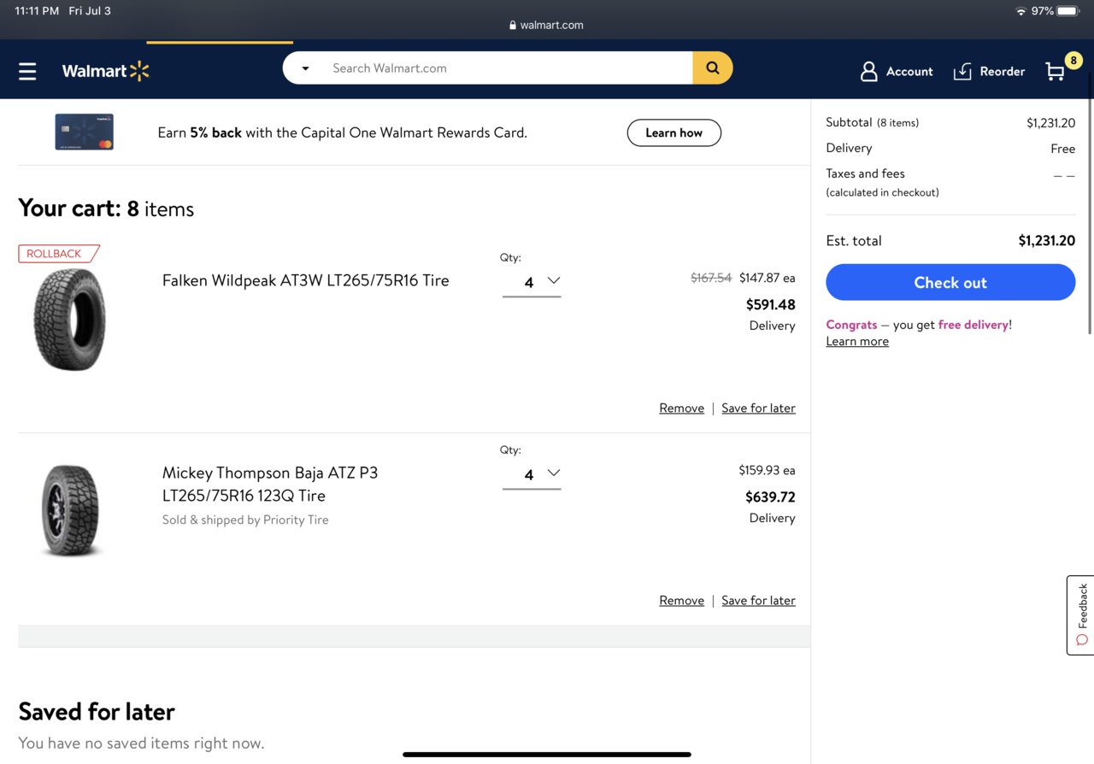The height and width of the screenshot is (764, 1094).
Task: Click the 'Your cart: 8 items' heading
Action: point(106,209)
